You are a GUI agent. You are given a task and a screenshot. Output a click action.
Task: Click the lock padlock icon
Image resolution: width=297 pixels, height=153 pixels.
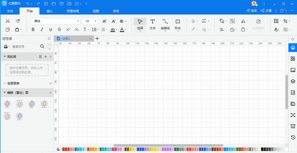coord(243,29)
